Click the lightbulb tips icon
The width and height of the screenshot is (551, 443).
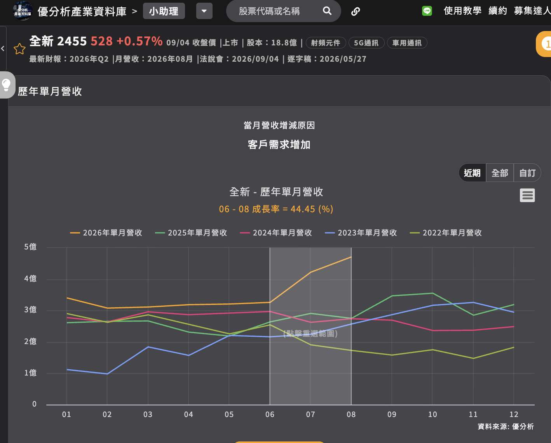pyautogui.click(x=6, y=85)
